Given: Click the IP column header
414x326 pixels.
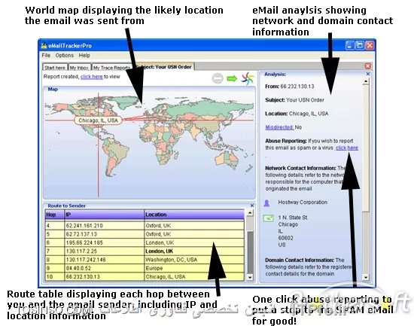Looking at the screenshot, I should tap(105, 215).
